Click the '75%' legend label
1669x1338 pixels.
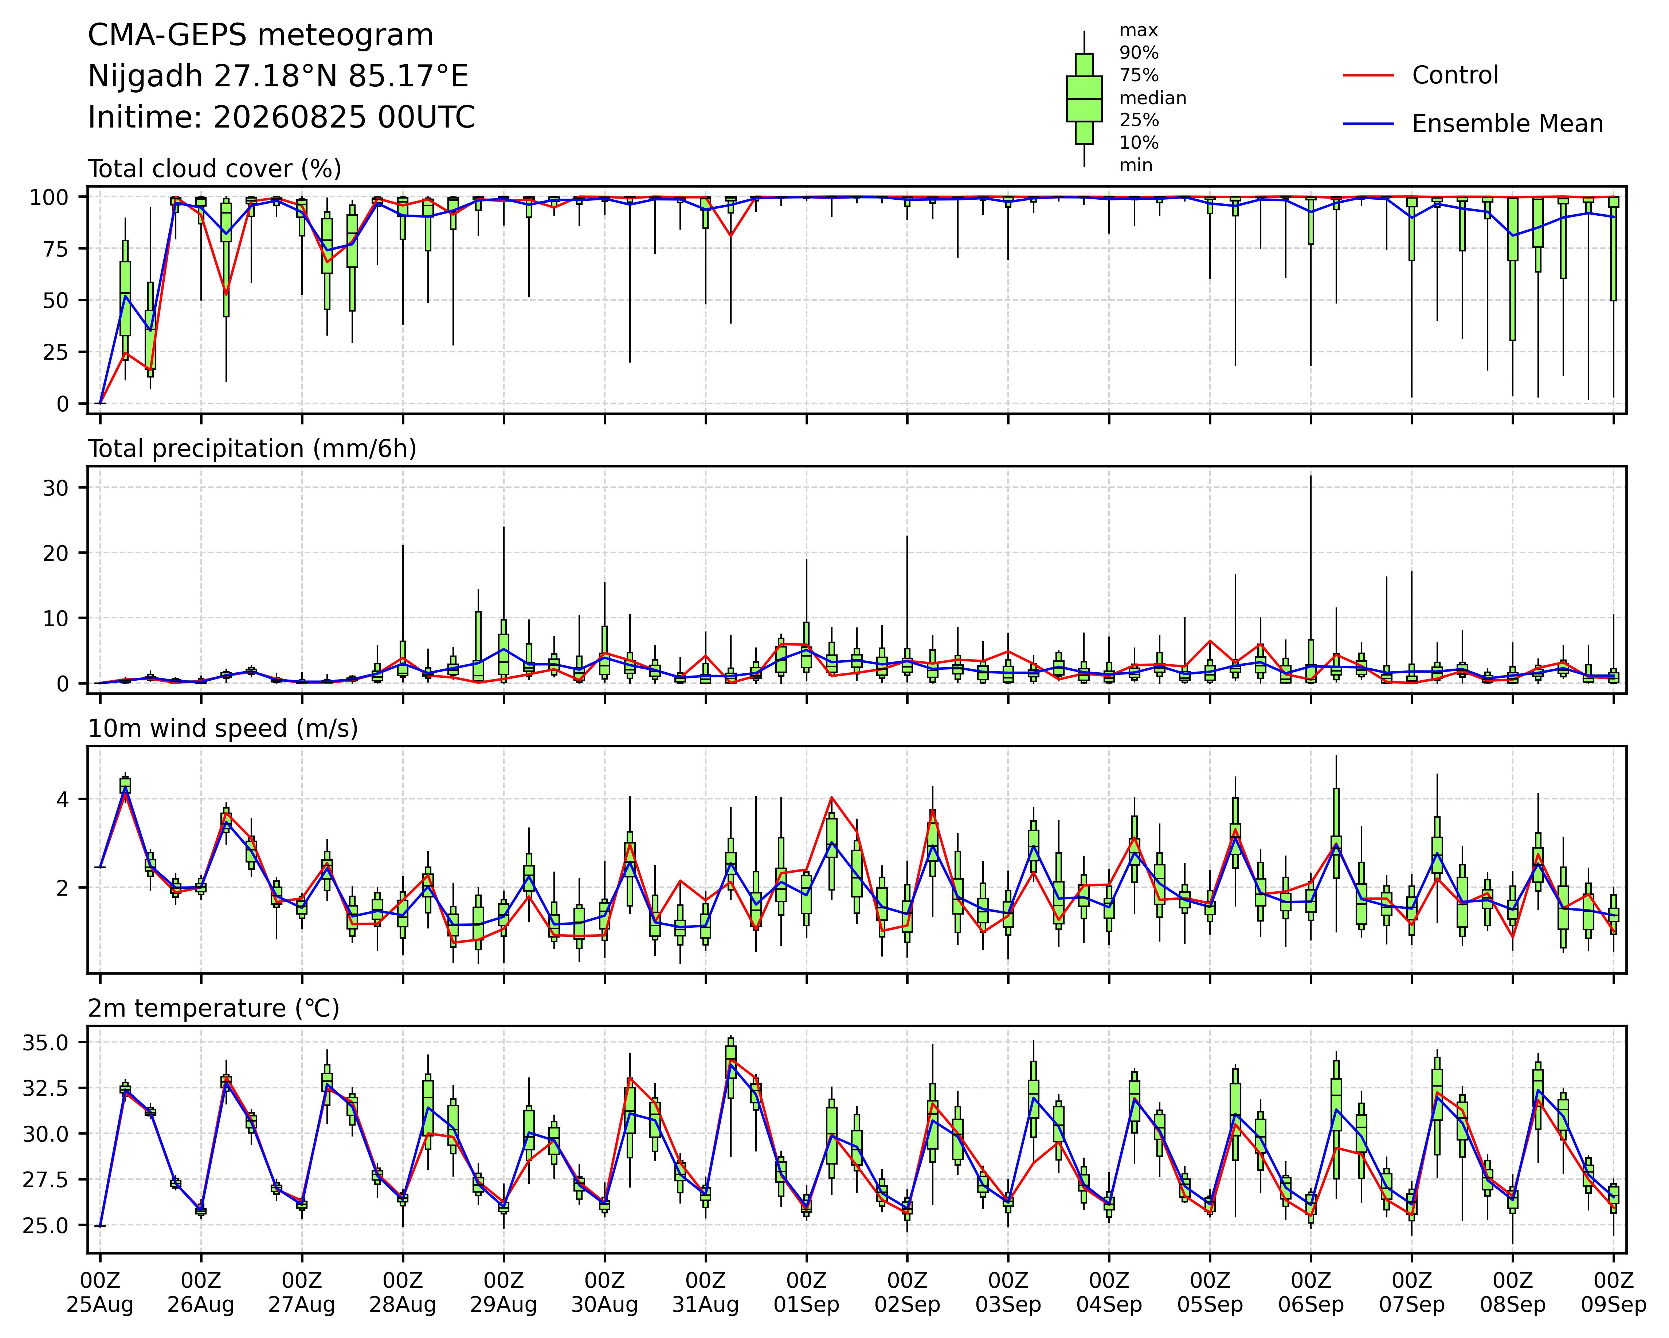(1139, 76)
